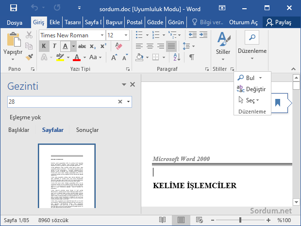Open the Stiller gallery
Viewport: 301px width, 226px height.
click(223, 47)
